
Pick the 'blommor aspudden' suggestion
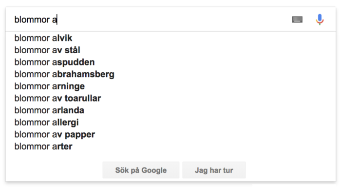click(x=170, y=62)
